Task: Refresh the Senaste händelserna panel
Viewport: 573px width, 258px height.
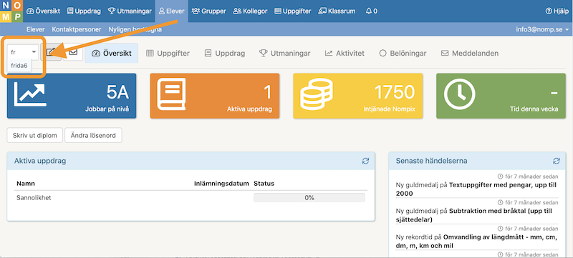Action: pos(557,161)
